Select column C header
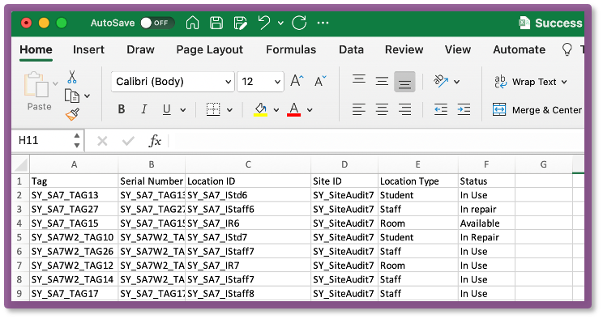 [248, 164]
